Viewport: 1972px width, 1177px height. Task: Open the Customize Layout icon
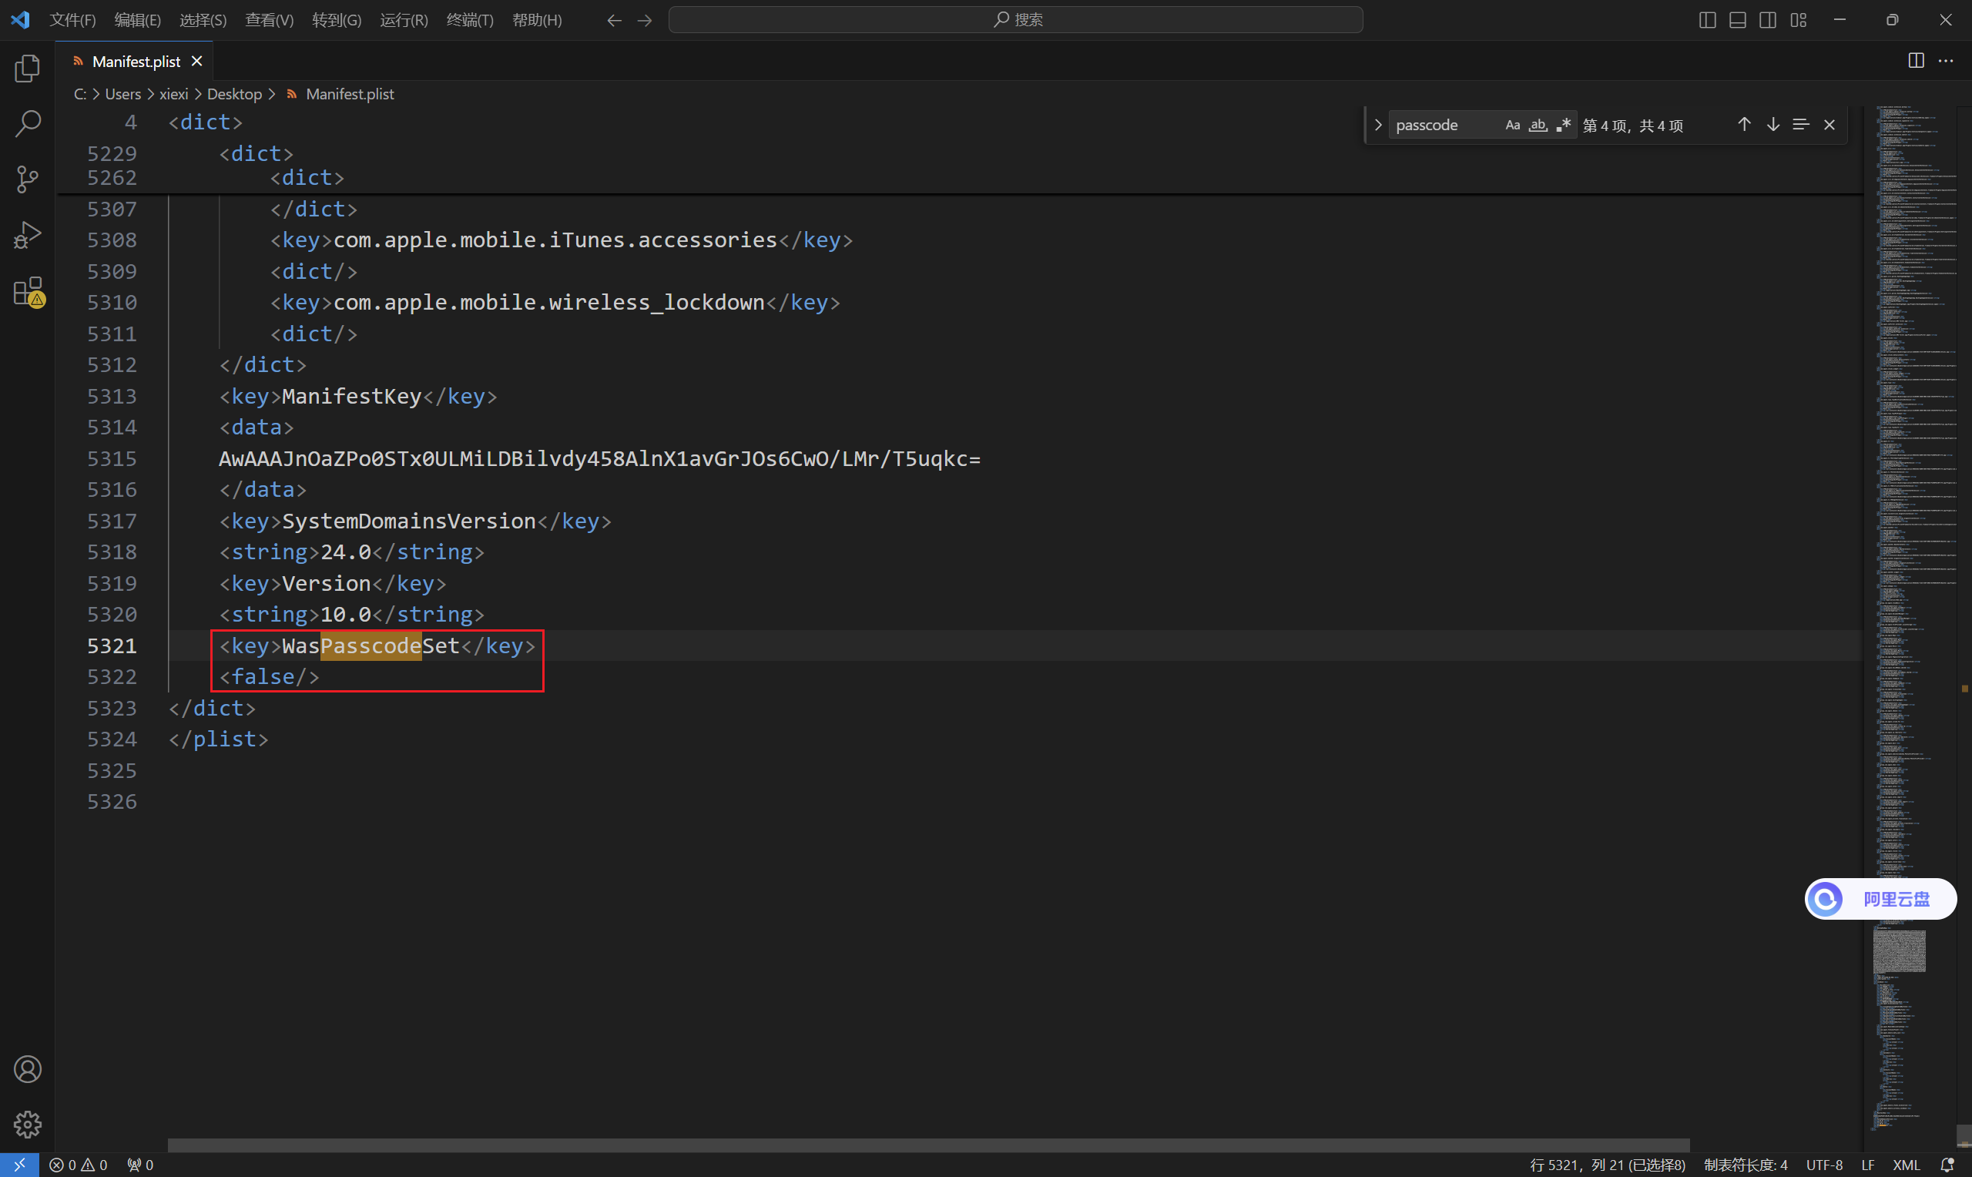point(1799,20)
